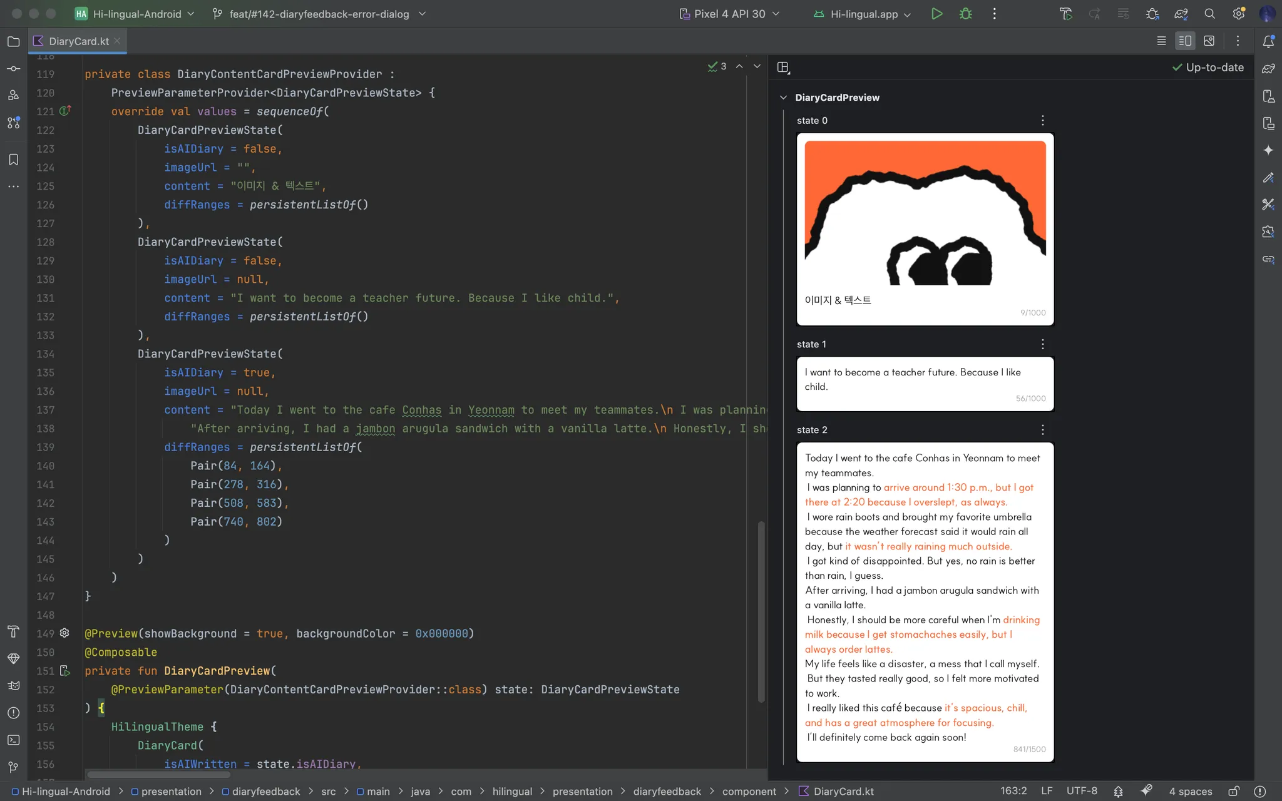The image size is (1282, 801).
Task: Select the DiaryCard.kt editor tab
Action: click(x=79, y=41)
